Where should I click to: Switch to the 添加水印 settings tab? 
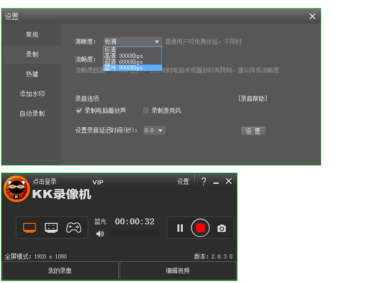32,94
